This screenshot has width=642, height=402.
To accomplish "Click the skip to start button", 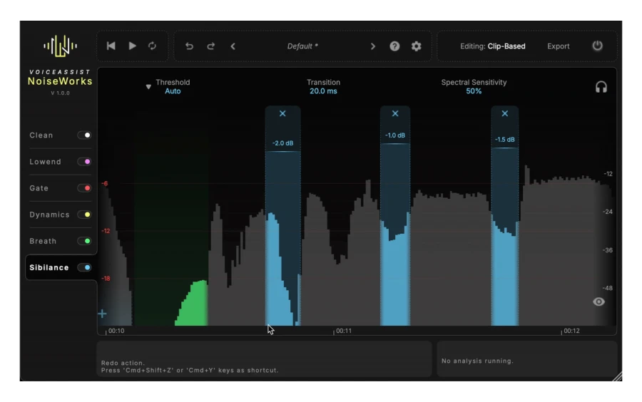I will point(111,46).
